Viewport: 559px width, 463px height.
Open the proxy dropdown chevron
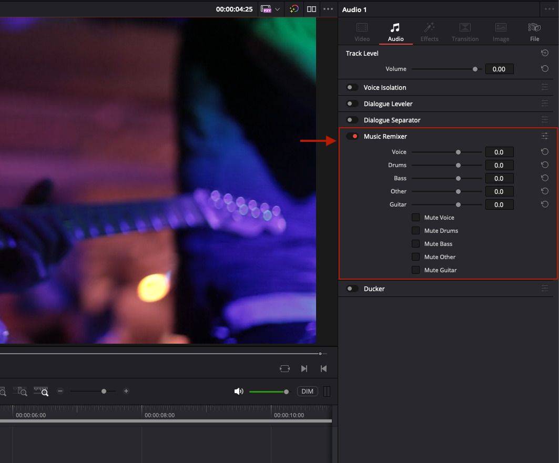tap(277, 9)
